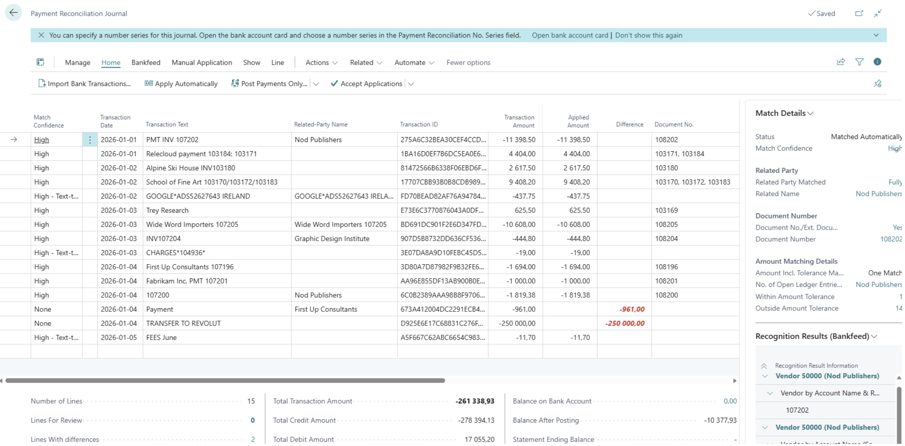The image size is (905, 446).
Task: Select Wide Word Importers 107205 transaction text
Action: [x=192, y=224]
